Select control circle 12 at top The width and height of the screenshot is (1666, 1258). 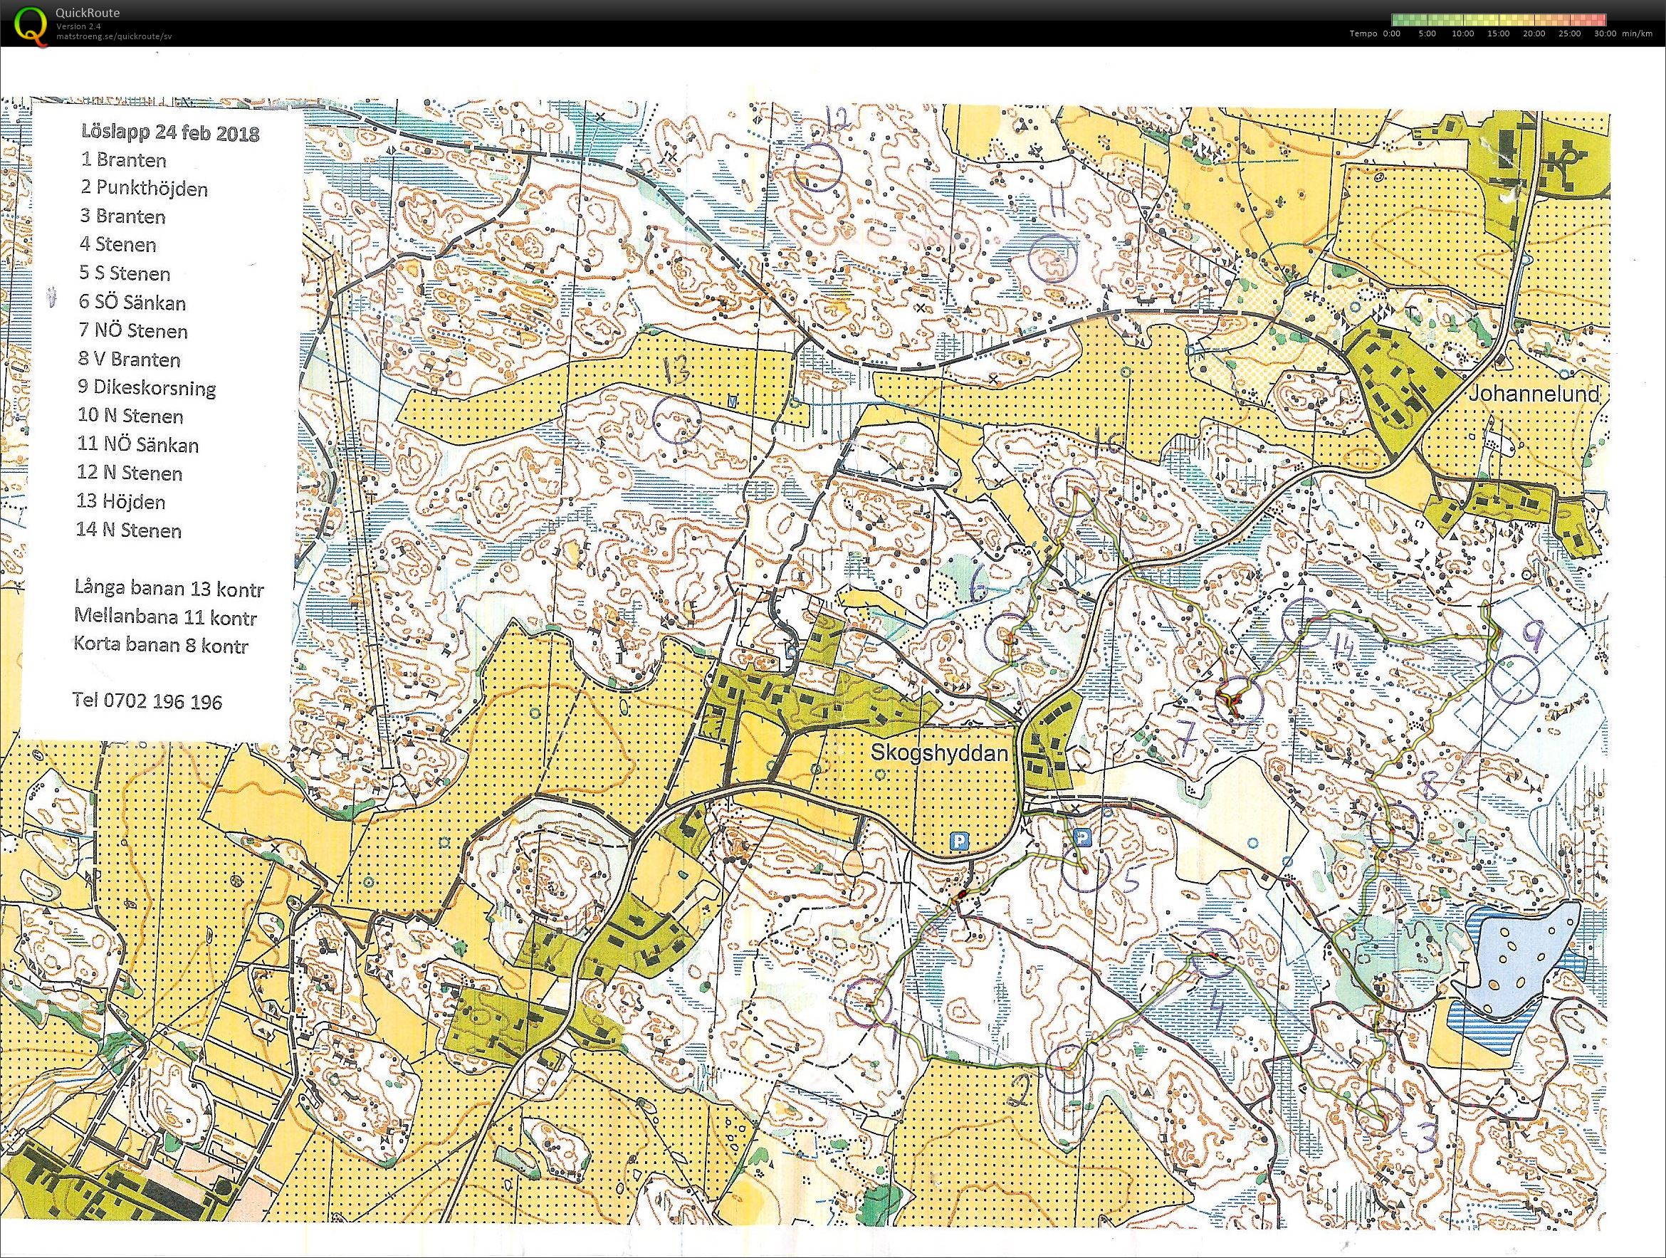tap(819, 168)
